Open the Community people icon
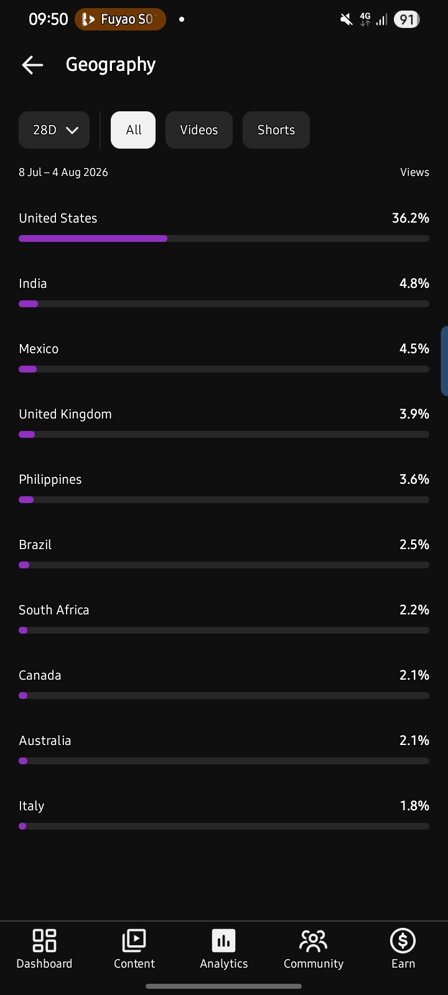Image resolution: width=448 pixels, height=995 pixels. 313,940
